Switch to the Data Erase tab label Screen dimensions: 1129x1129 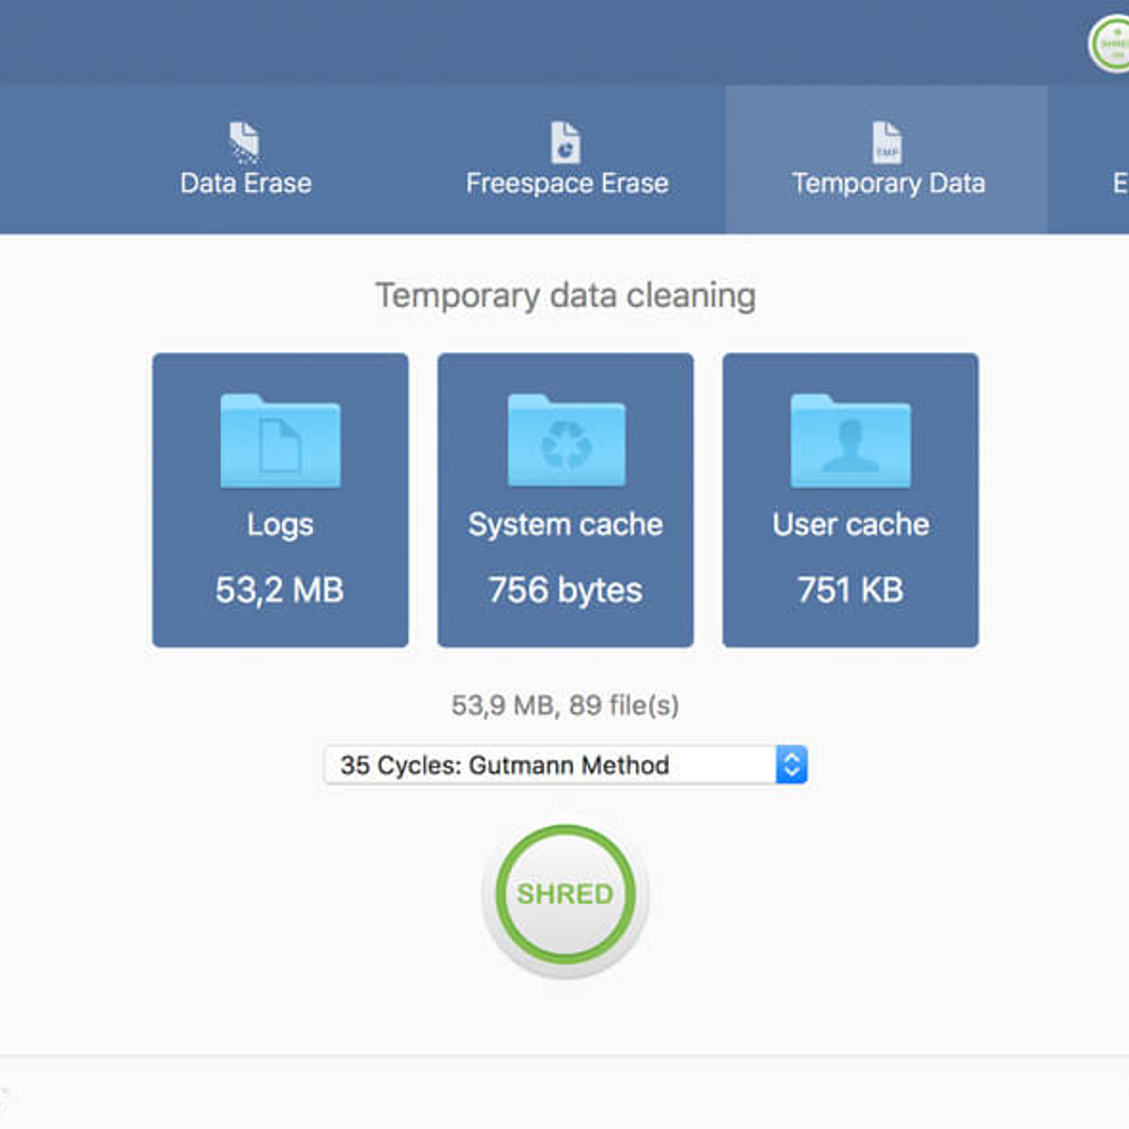coord(246,183)
